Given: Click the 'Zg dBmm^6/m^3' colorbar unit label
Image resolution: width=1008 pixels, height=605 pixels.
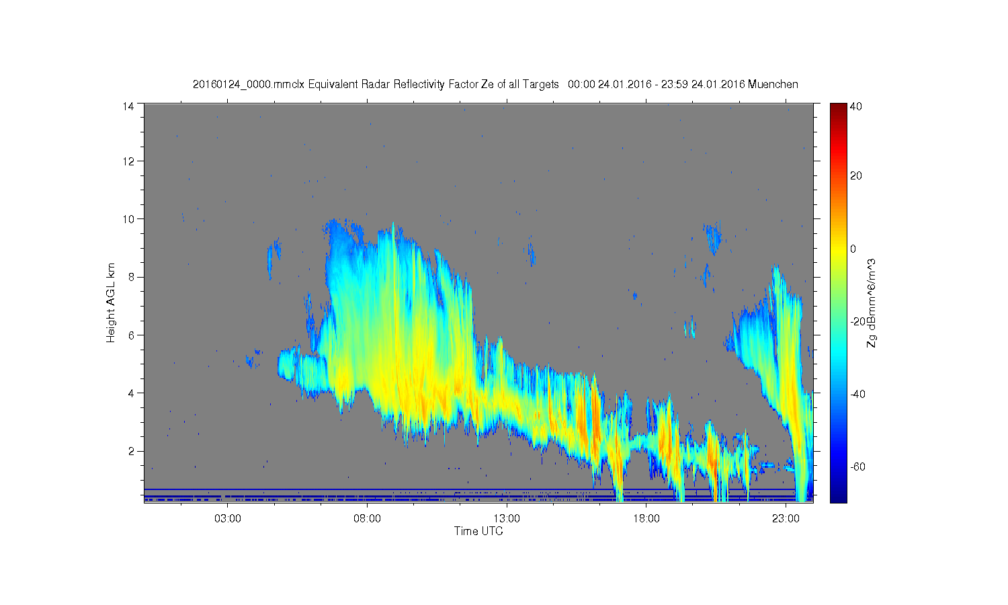Looking at the screenshot, I should point(872,303).
